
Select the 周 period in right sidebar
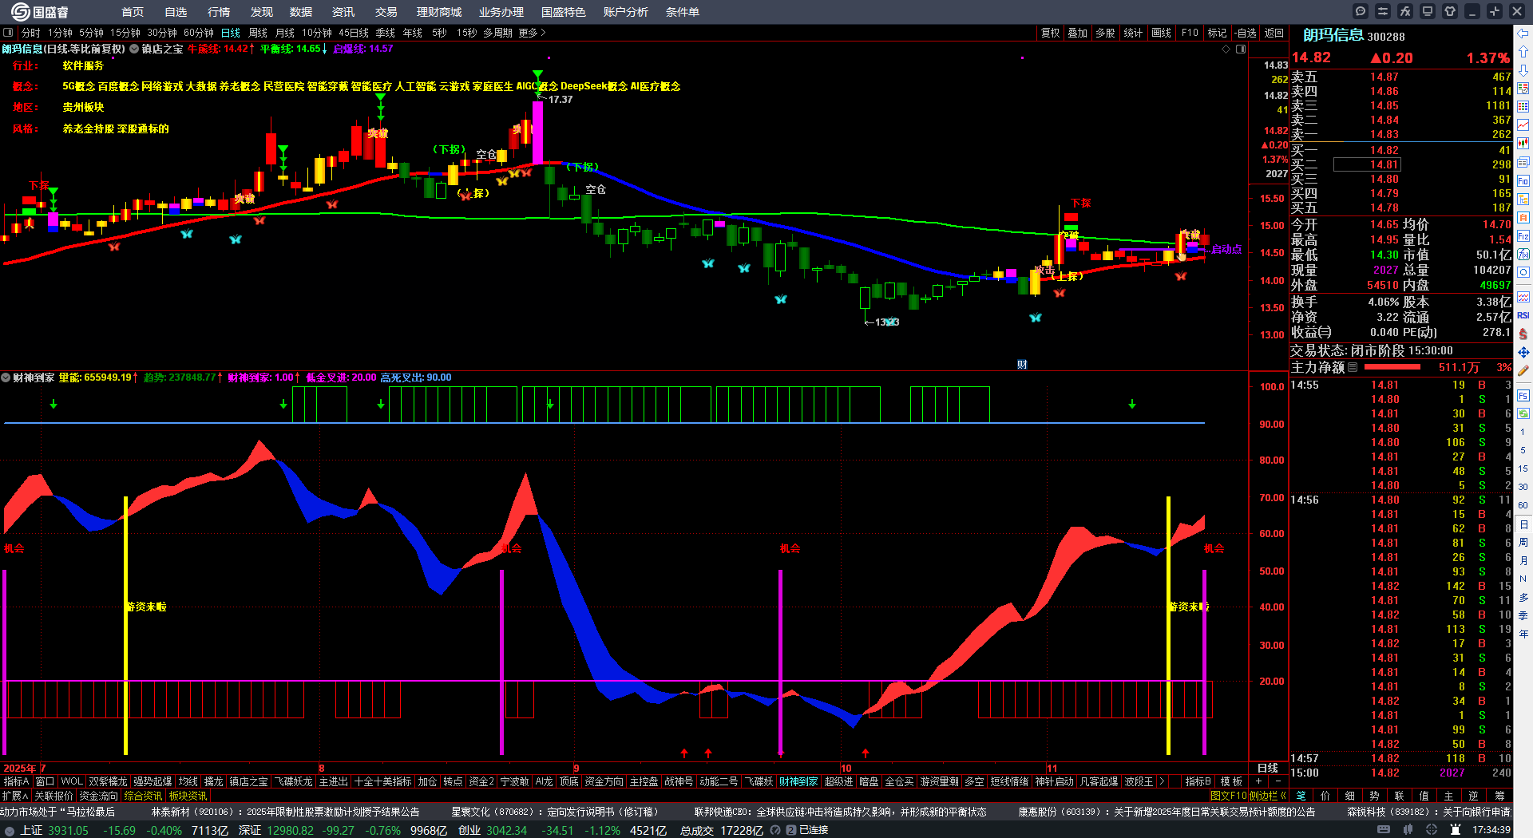[x=1523, y=542]
